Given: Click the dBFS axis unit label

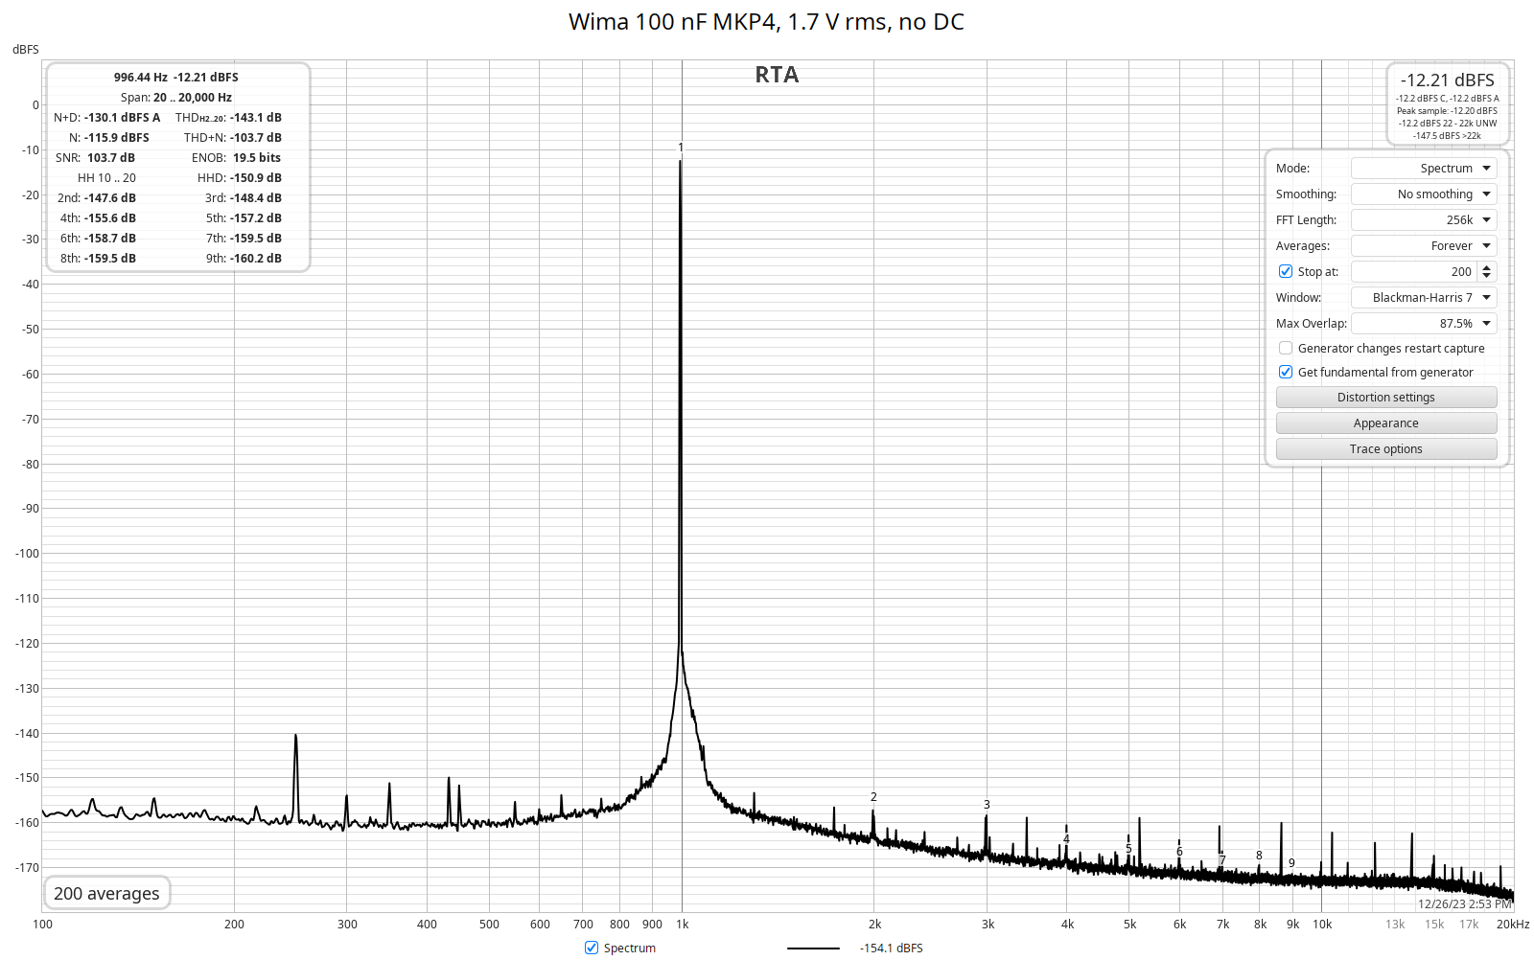Looking at the screenshot, I should click(26, 49).
